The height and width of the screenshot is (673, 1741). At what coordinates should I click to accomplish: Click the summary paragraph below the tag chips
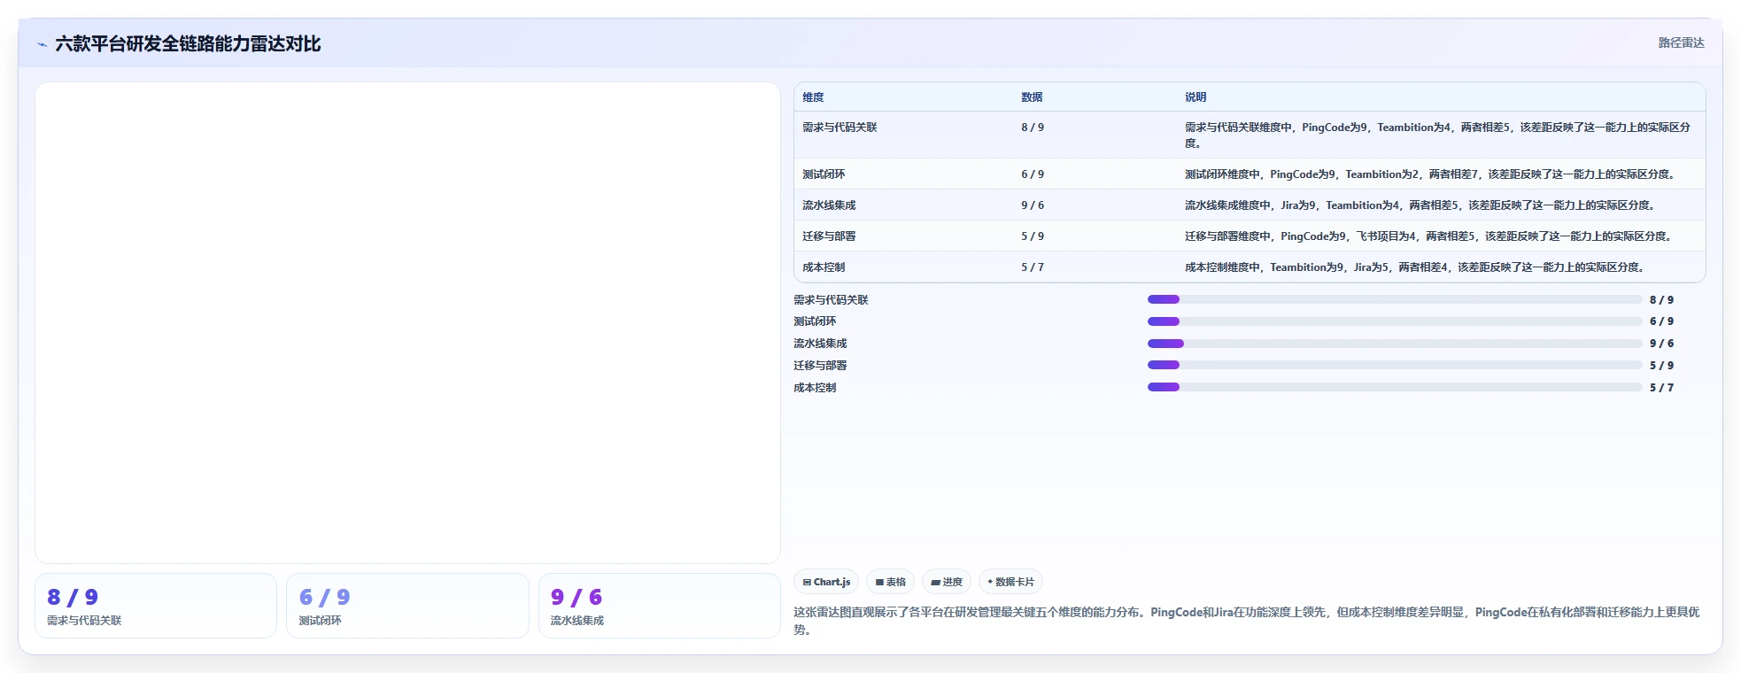pos(1247,621)
